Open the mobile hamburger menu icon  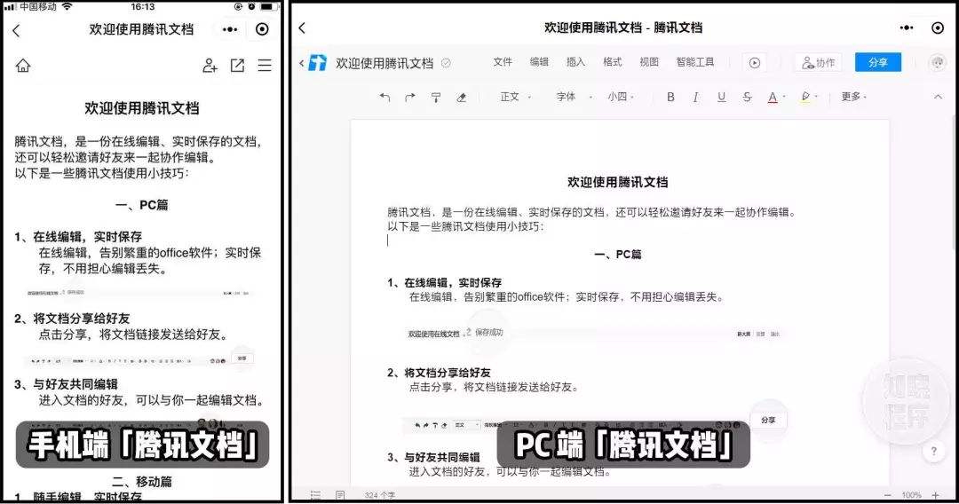265,66
